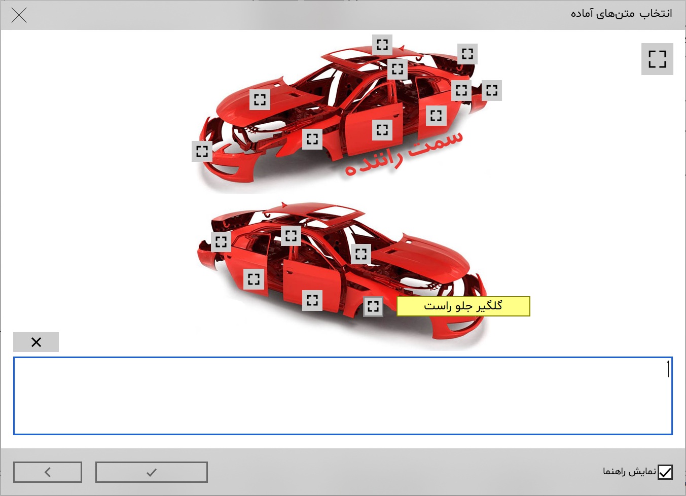Select the marker beside the گلگیر جلو راست tooltip
This screenshot has width=686, height=496.
coord(373,306)
